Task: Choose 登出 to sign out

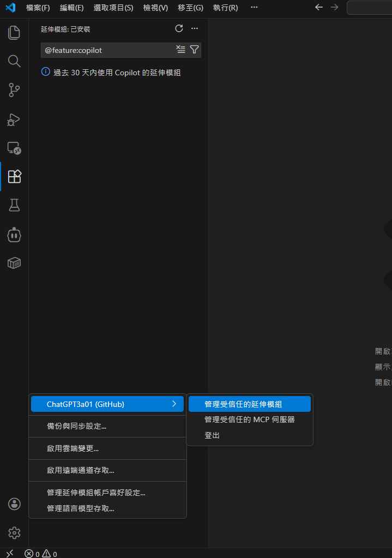Action: tap(249, 435)
